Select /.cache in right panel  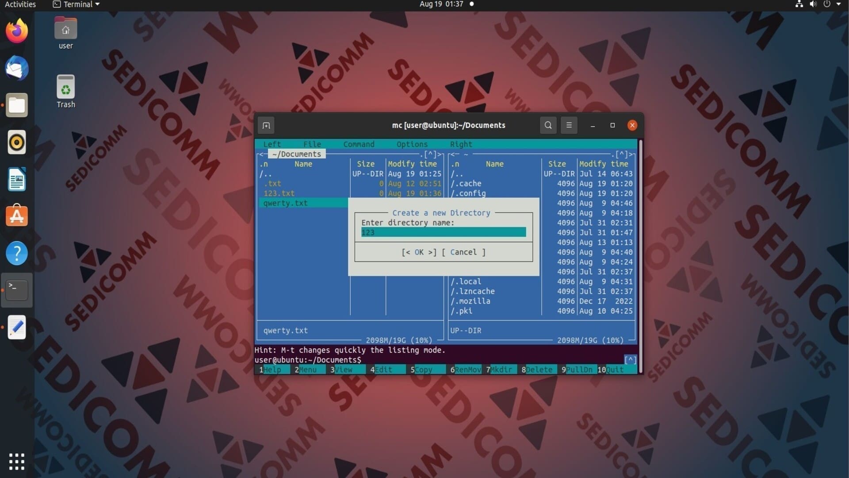pos(466,184)
